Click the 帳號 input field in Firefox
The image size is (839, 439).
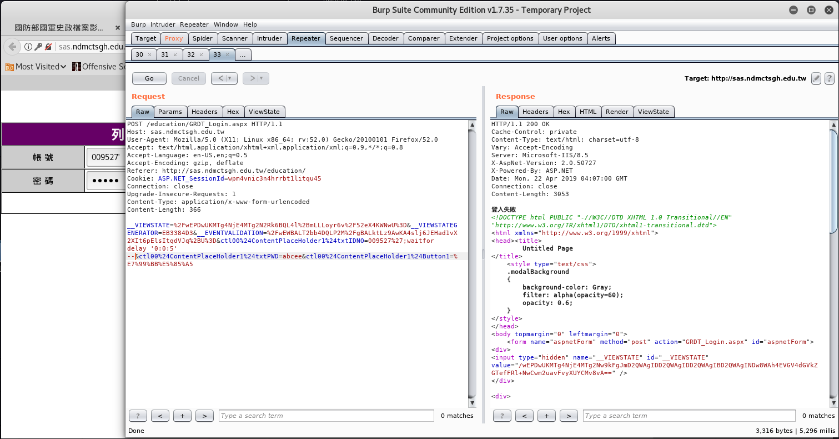105,157
